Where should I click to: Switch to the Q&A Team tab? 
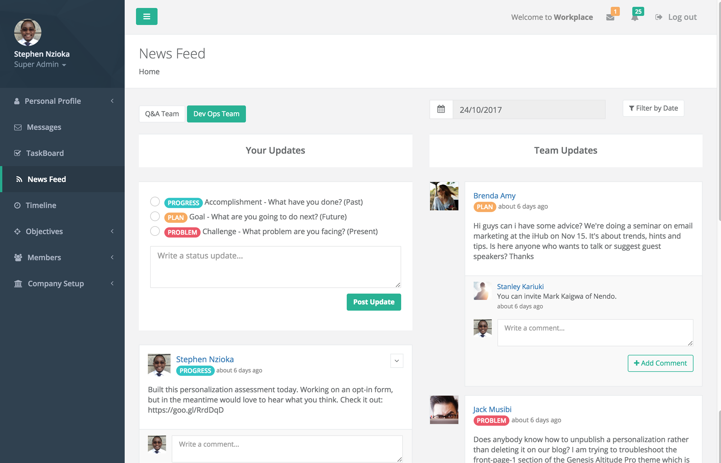(x=162, y=114)
